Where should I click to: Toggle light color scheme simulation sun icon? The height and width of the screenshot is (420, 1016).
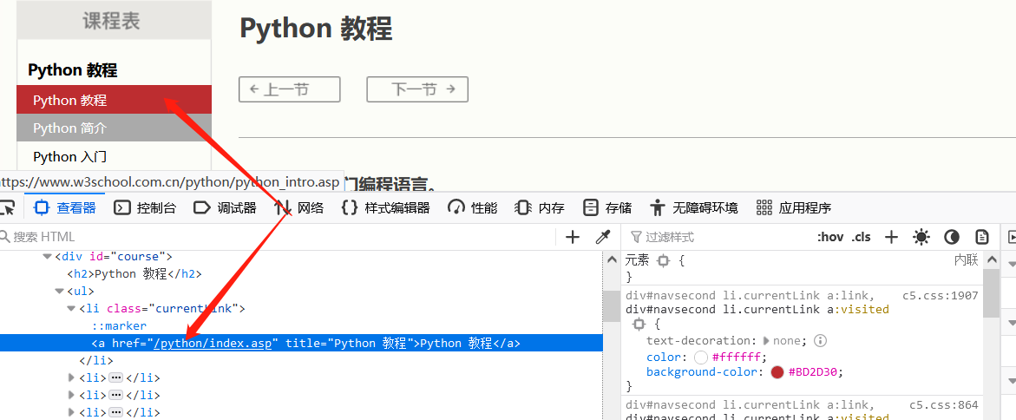[x=921, y=237]
